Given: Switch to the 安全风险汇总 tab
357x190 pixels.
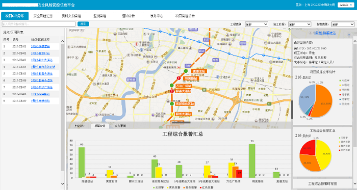Looking at the screenshot, I should (x=43, y=16).
